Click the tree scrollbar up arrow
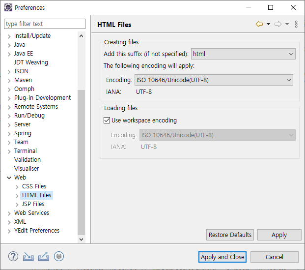The width and height of the screenshot is (305, 270). tap(82, 36)
